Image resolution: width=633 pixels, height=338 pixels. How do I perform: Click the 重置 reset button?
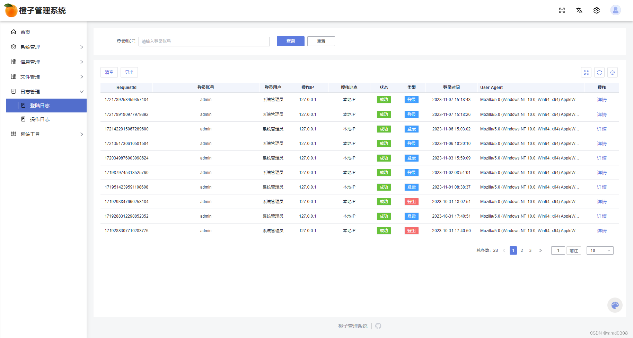click(x=321, y=41)
